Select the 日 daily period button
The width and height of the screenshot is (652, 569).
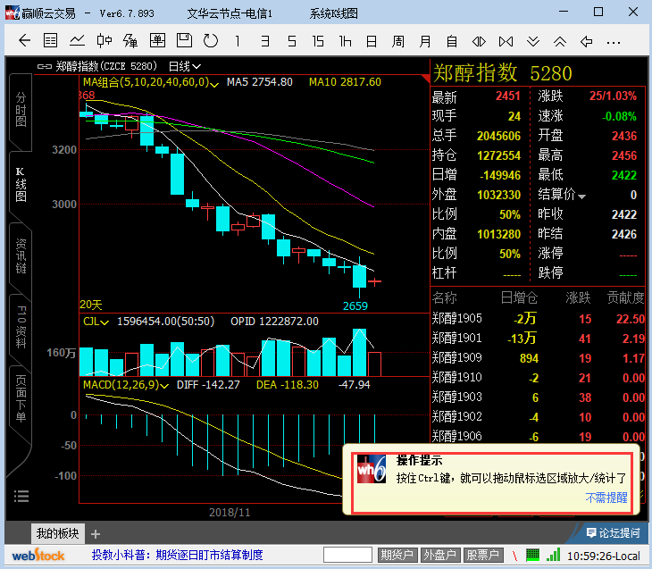371,41
